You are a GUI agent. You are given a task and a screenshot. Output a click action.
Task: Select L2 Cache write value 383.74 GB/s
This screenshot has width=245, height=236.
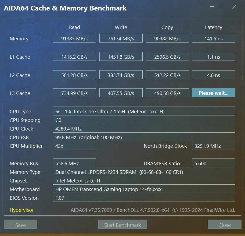pos(121,75)
